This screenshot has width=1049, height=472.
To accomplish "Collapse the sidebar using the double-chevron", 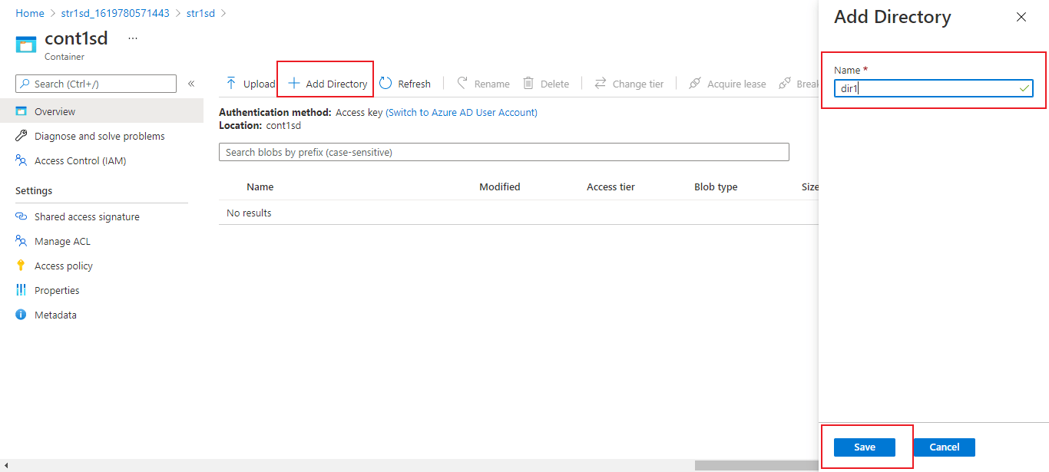I will coord(190,84).
